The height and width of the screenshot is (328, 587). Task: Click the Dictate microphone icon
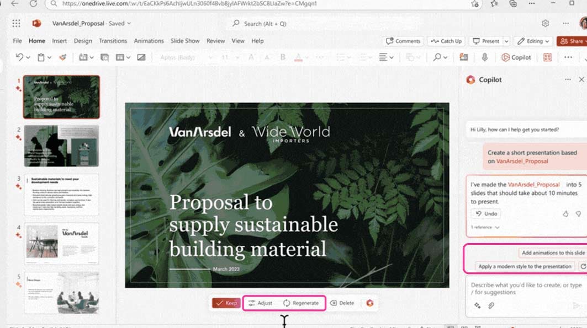pos(484,57)
